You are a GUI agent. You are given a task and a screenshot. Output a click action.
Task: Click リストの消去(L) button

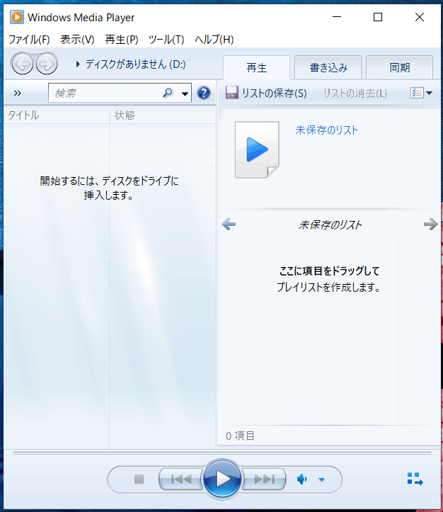click(355, 93)
